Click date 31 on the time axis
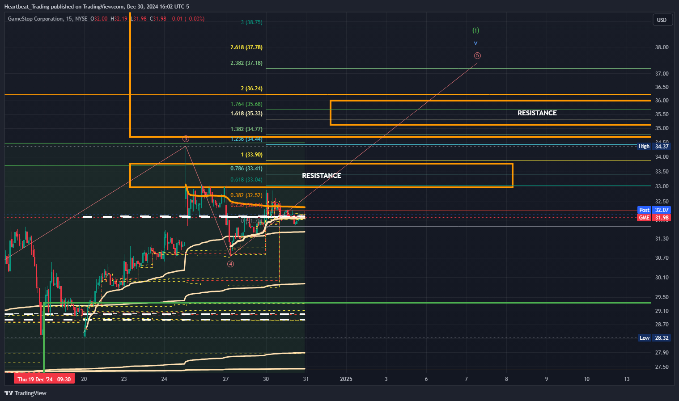Image resolution: width=679 pixels, height=401 pixels. 306,379
